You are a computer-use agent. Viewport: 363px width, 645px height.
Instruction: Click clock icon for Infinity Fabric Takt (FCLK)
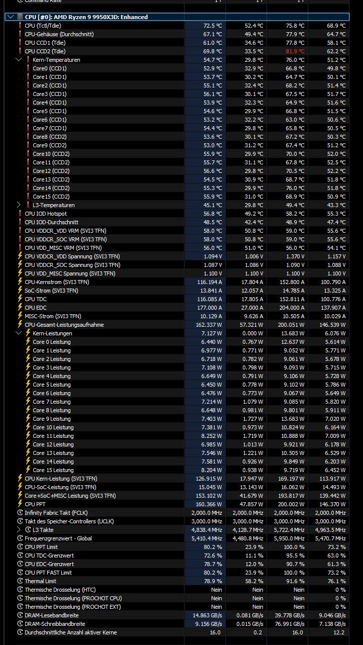tap(20, 513)
